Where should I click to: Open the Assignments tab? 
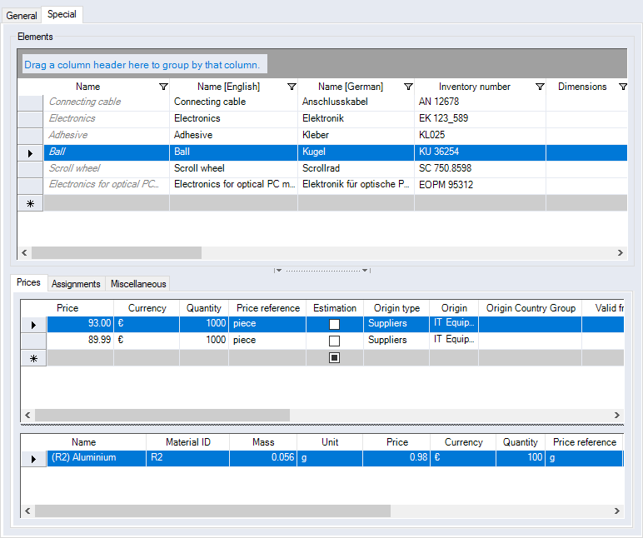(76, 284)
